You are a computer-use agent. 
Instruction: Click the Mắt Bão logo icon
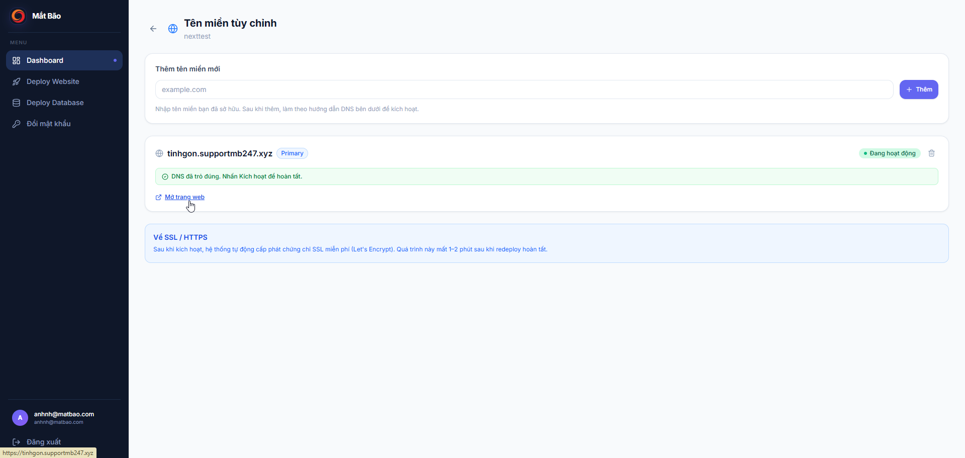tap(18, 16)
